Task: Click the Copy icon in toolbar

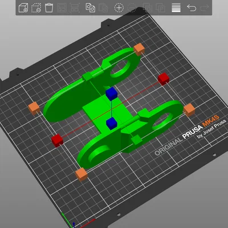Action: click(91, 8)
